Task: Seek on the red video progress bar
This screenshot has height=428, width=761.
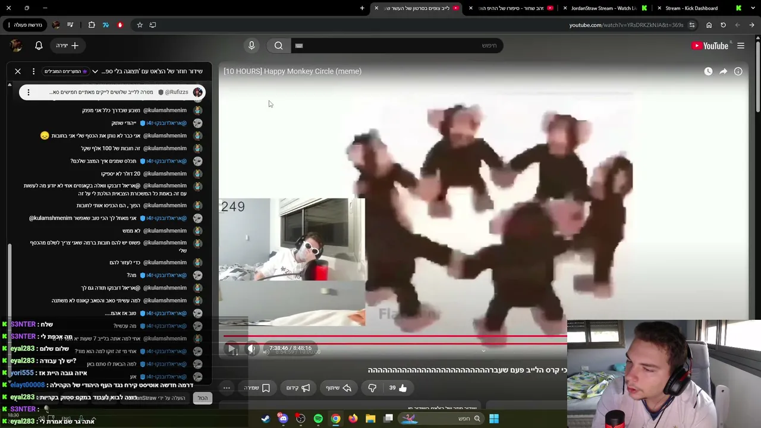Action: (394, 336)
